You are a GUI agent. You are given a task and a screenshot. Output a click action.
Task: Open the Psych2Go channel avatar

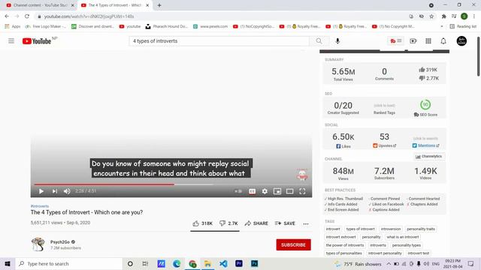pyautogui.click(x=38, y=244)
